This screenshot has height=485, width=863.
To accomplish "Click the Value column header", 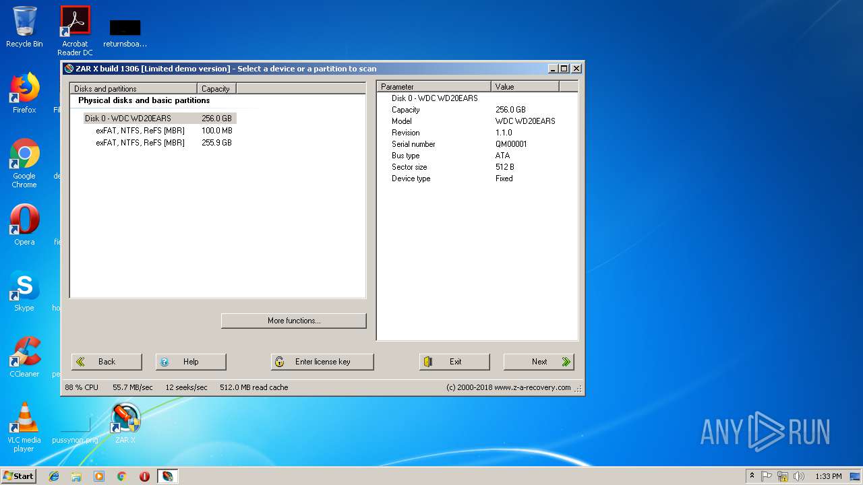I will (525, 86).
